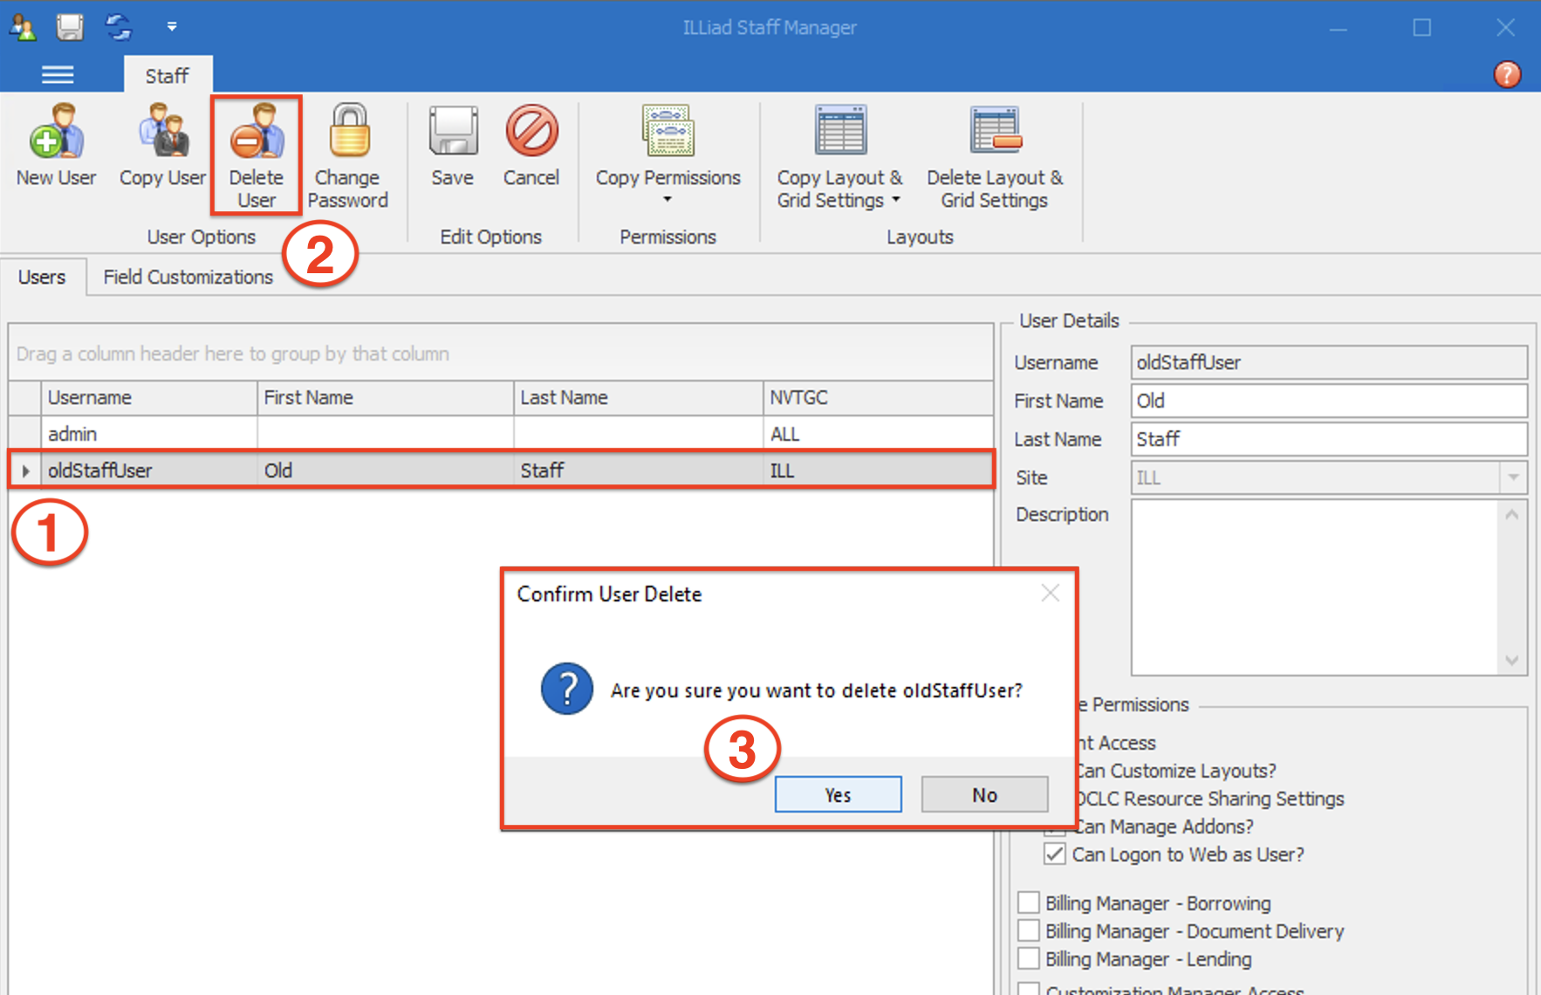Select the Staff ribbon tab

167,76
